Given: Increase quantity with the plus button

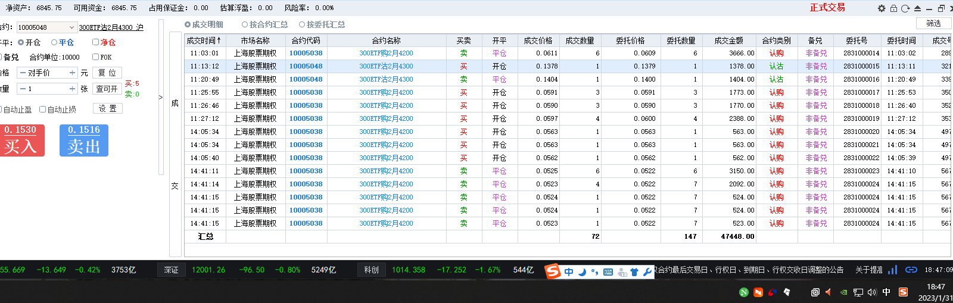Looking at the screenshot, I should (72, 89).
